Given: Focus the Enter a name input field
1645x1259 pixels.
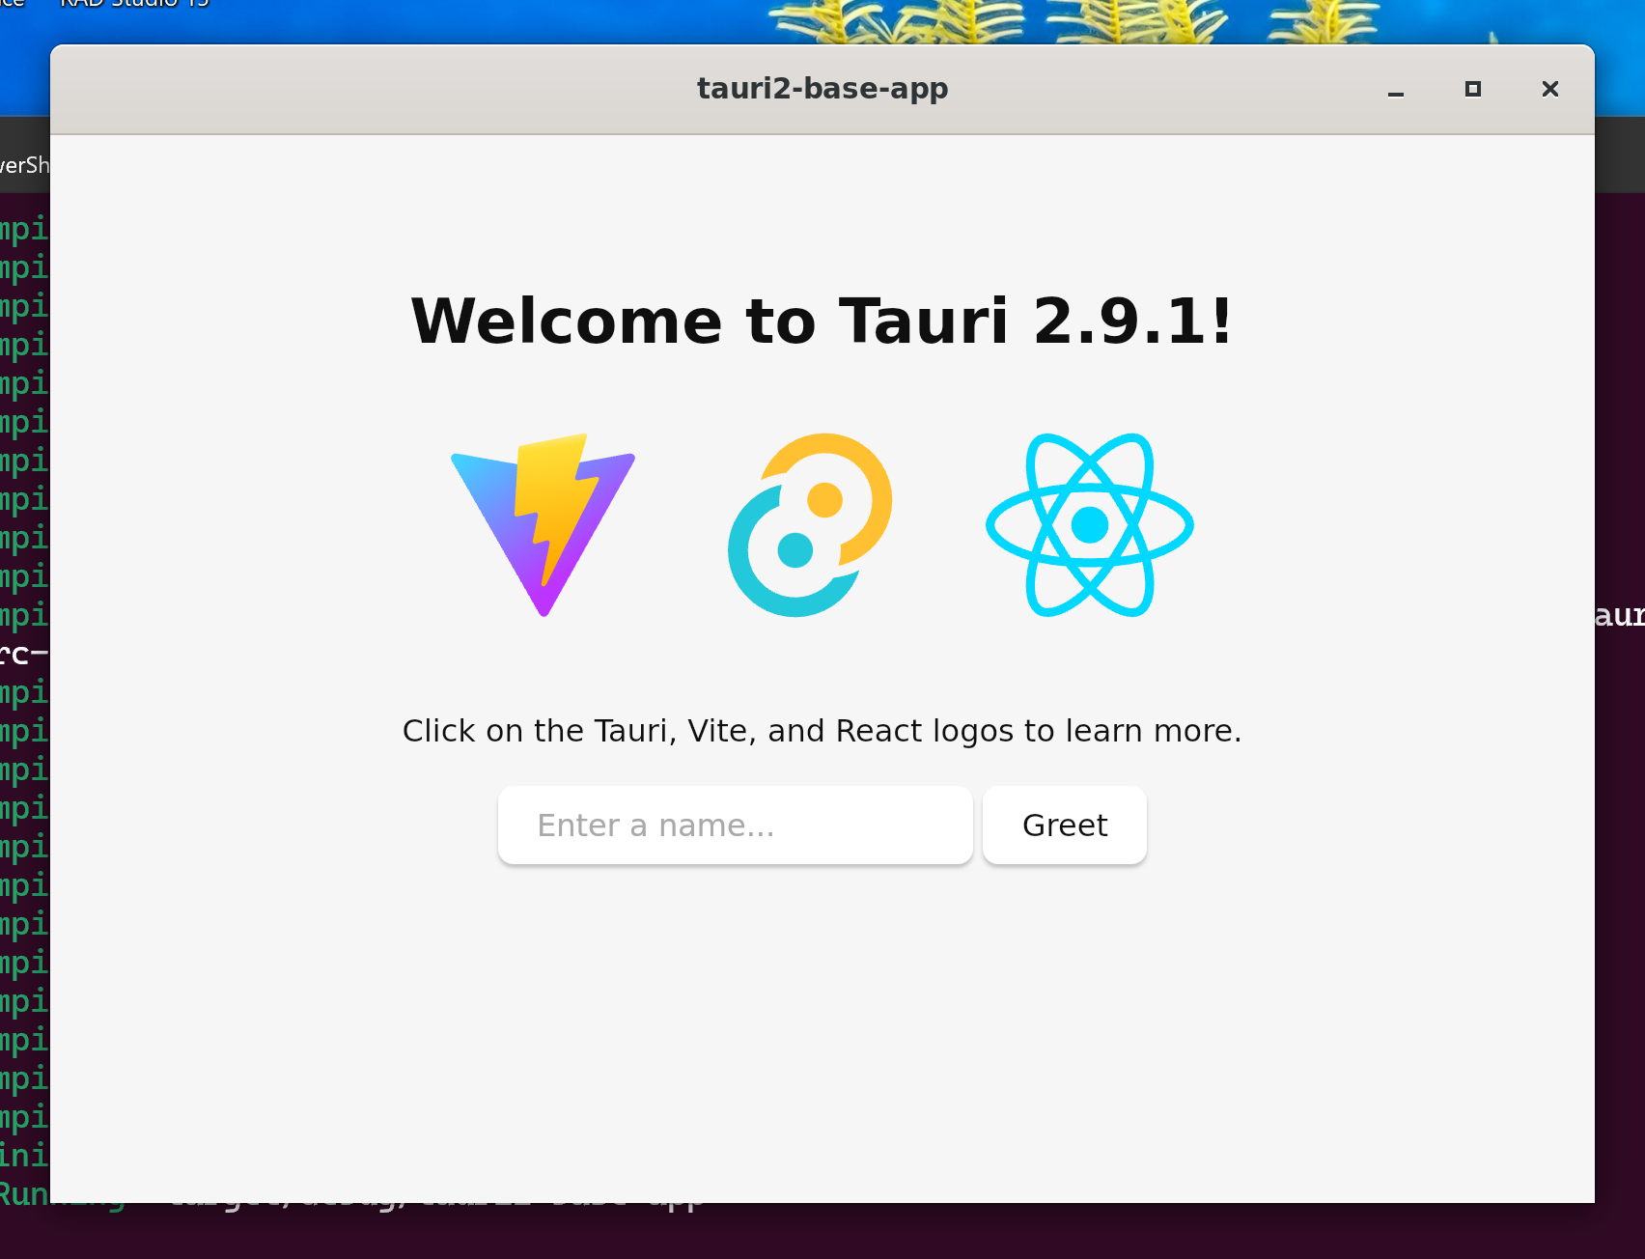Looking at the screenshot, I should 734,825.
